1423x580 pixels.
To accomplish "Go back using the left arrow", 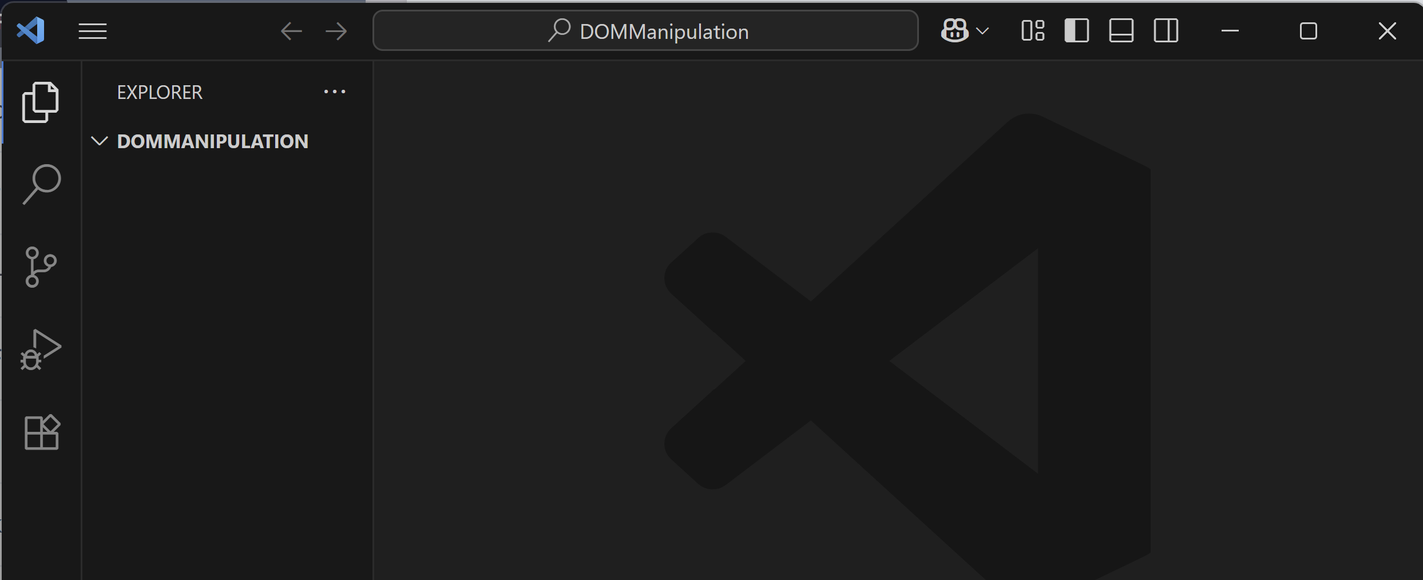I will [291, 31].
